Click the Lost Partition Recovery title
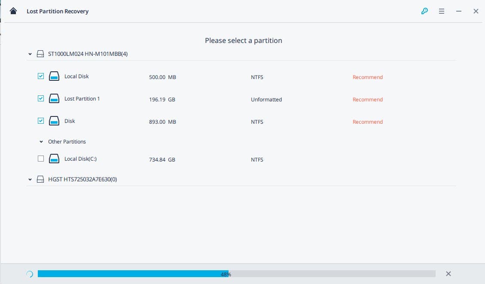The image size is (485, 284). [x=58, y=12]
